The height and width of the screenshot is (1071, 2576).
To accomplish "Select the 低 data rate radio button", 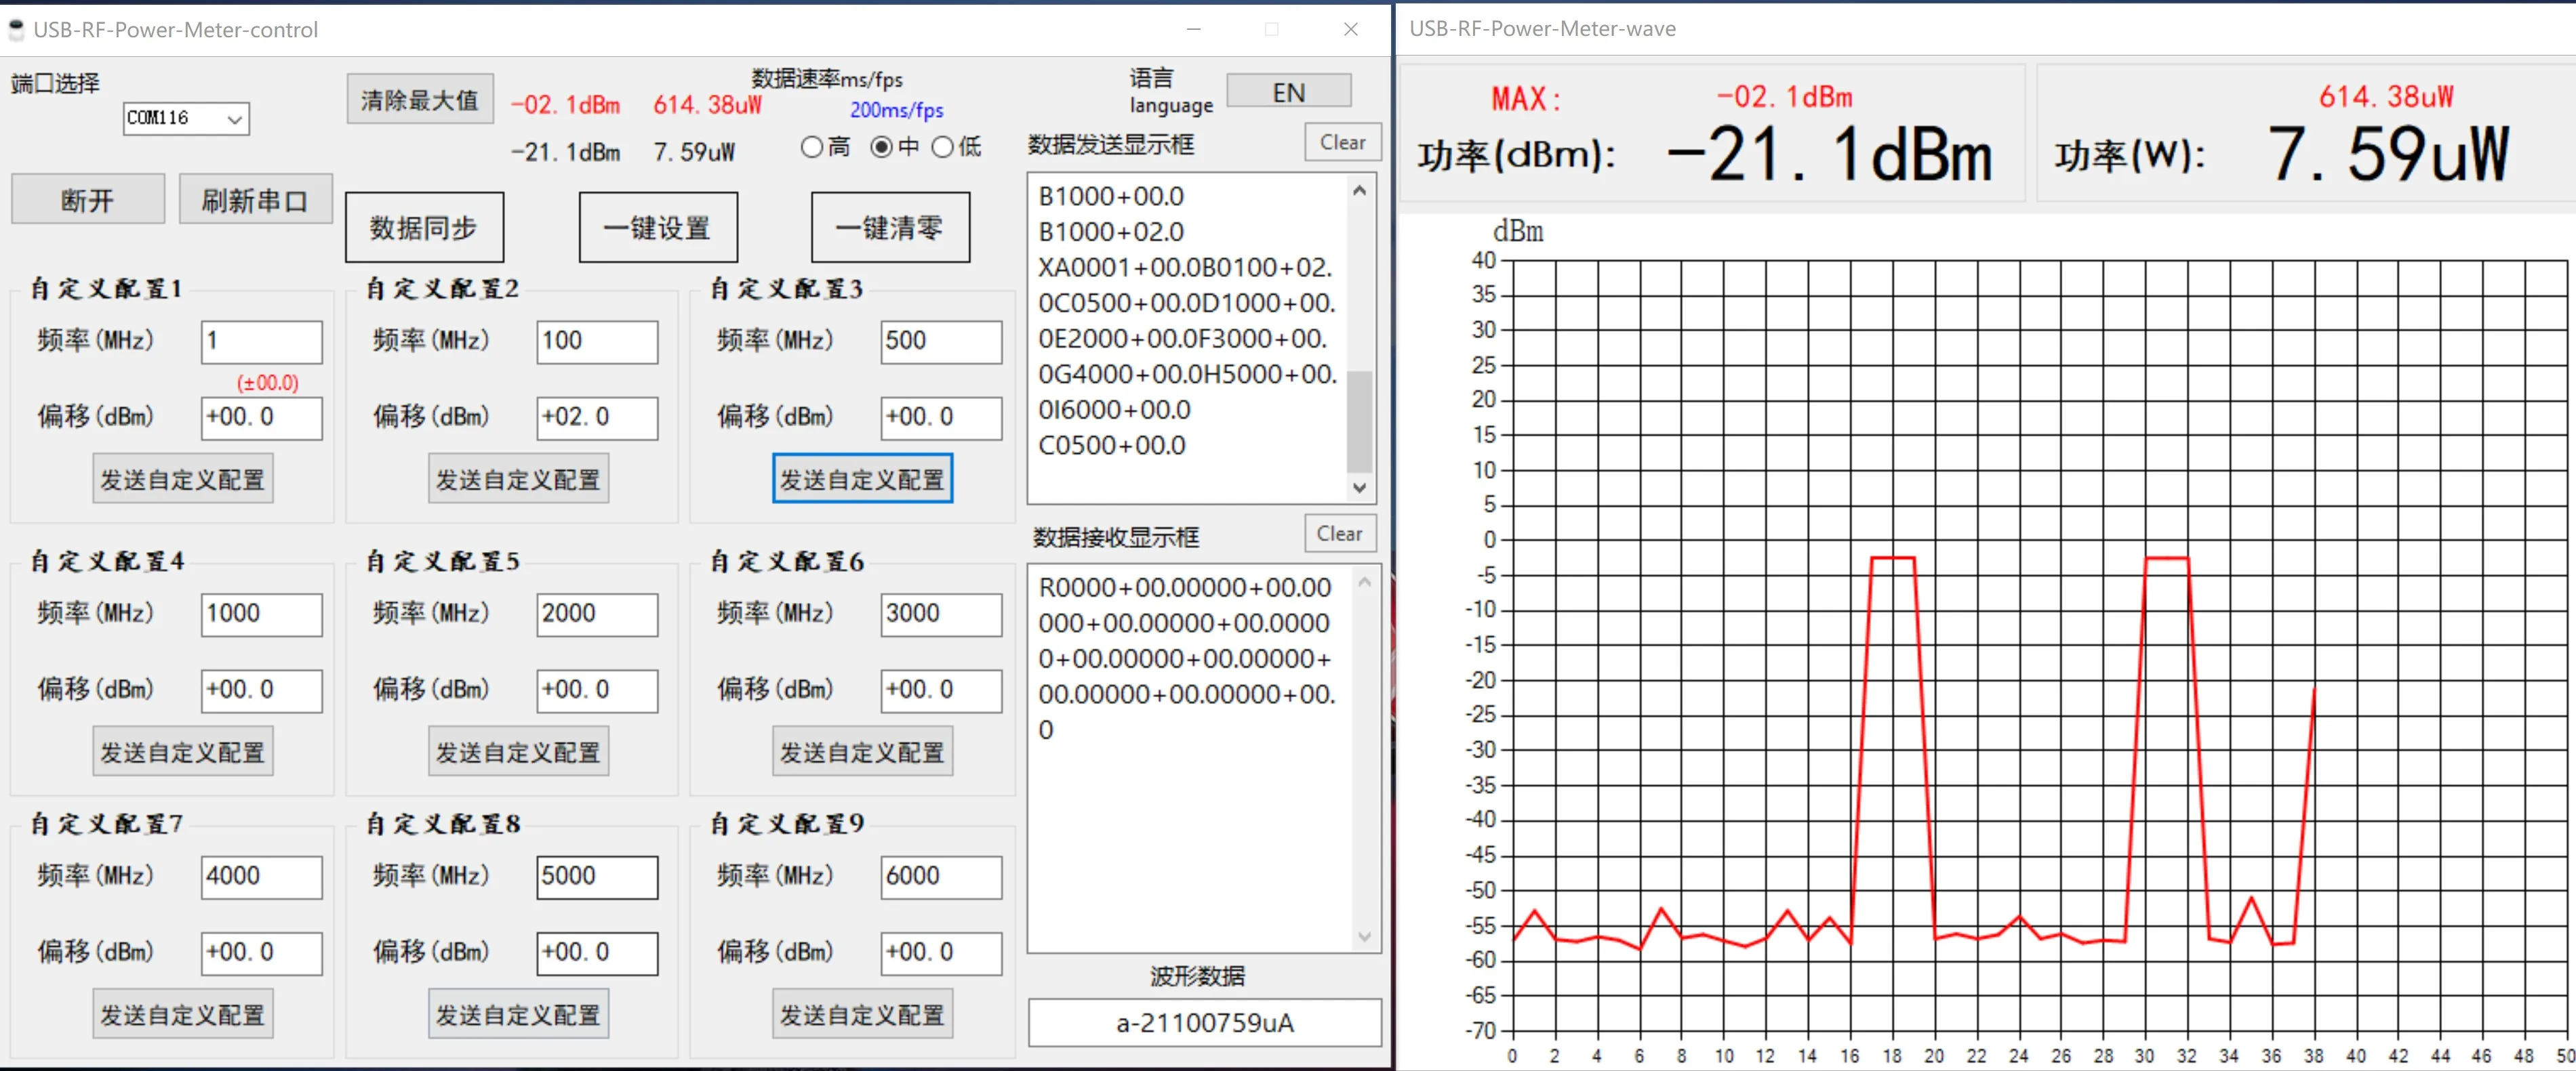I will click(x=943, y=148).
